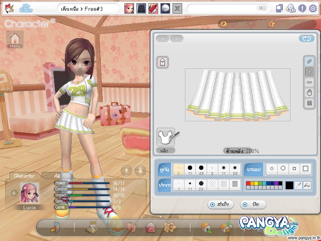Screen dimensions: 321x241
Task: Select the soft brush size 23
Action: [x=235, y=169]
